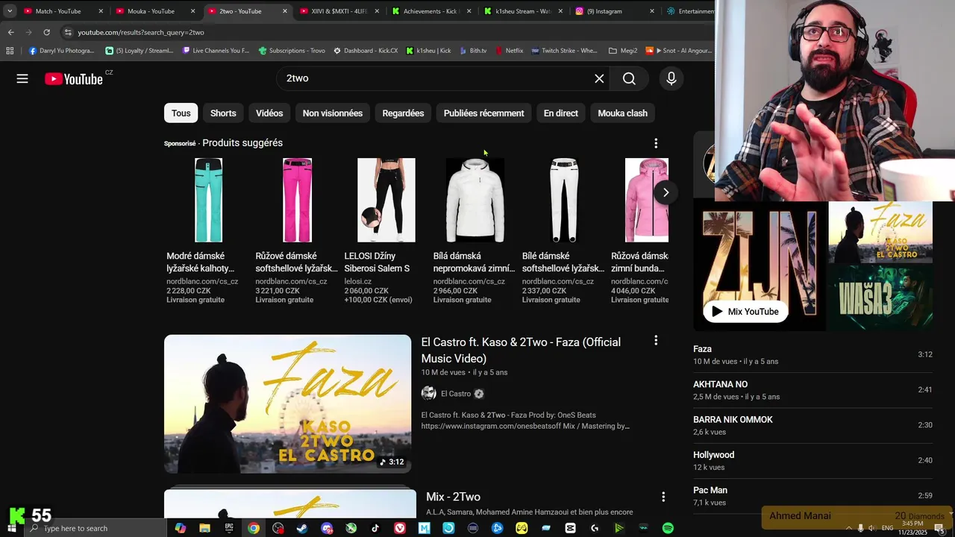955x537 pixels.
Task: Select the Tous filter chip
Action: pos(181,113)
